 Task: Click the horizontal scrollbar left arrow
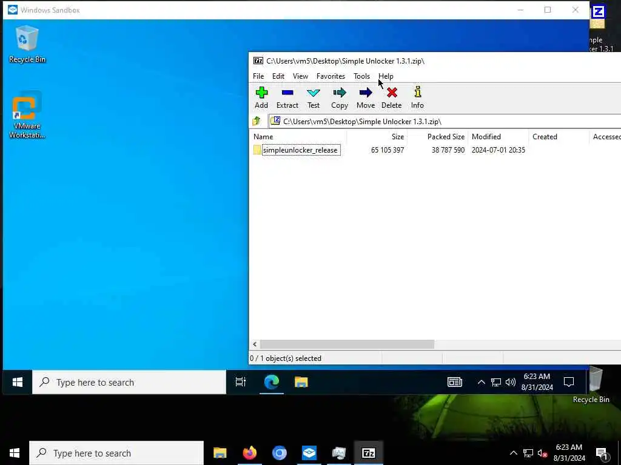(x=255, y=345)
